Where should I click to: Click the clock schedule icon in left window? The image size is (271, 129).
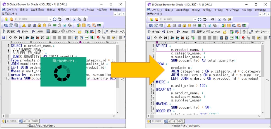tap(70, 25)
